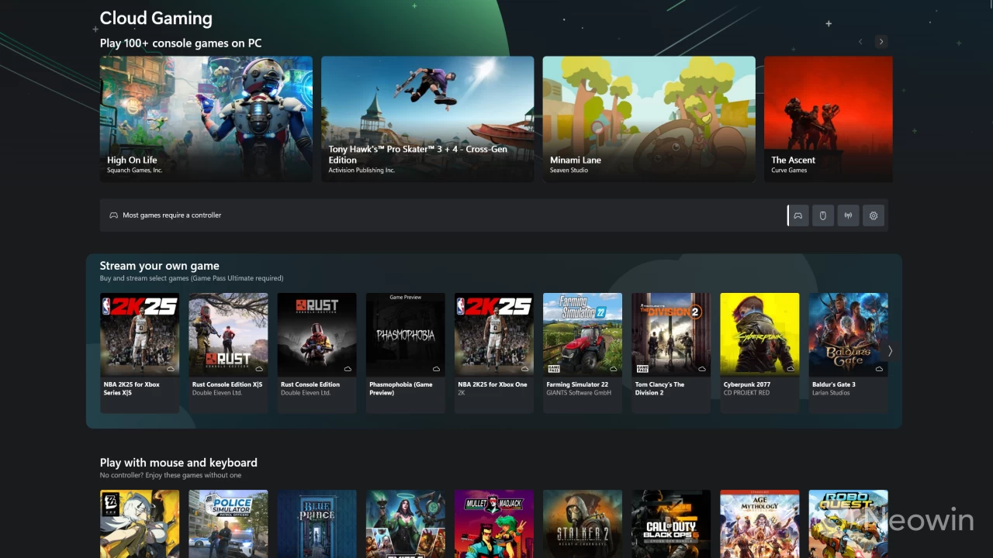Select the mouse input icon button
Screen dimensions: 993x558
pos(823,215)
